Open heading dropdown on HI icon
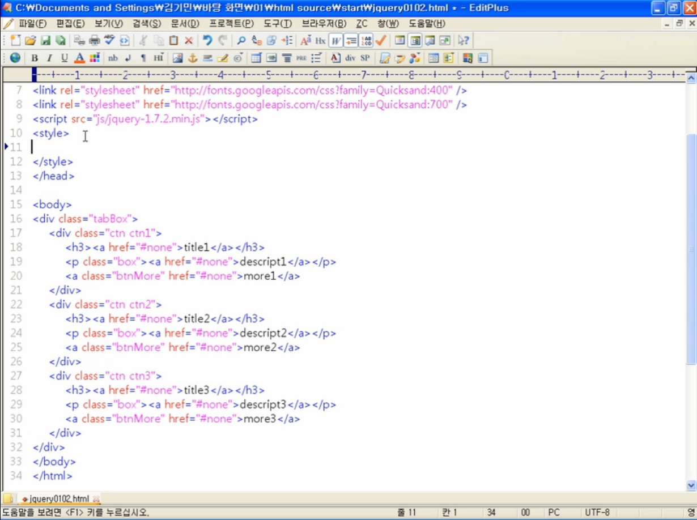This screenshot has height=520, width=697. click(158, 58)
